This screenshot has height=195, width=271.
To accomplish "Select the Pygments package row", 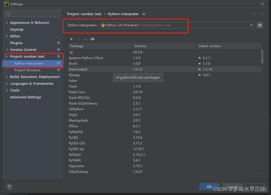I will pyautogui.click(x=164, y=166).
